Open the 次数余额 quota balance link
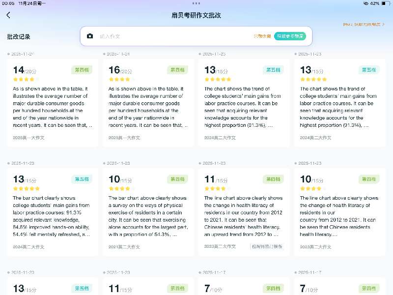This screenshot has height=295, width=393. click(x=262, y=36)
